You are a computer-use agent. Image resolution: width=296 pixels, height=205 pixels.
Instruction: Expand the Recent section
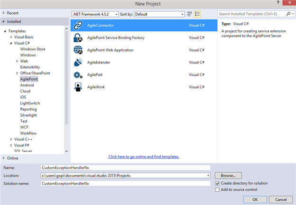point(4,13)
